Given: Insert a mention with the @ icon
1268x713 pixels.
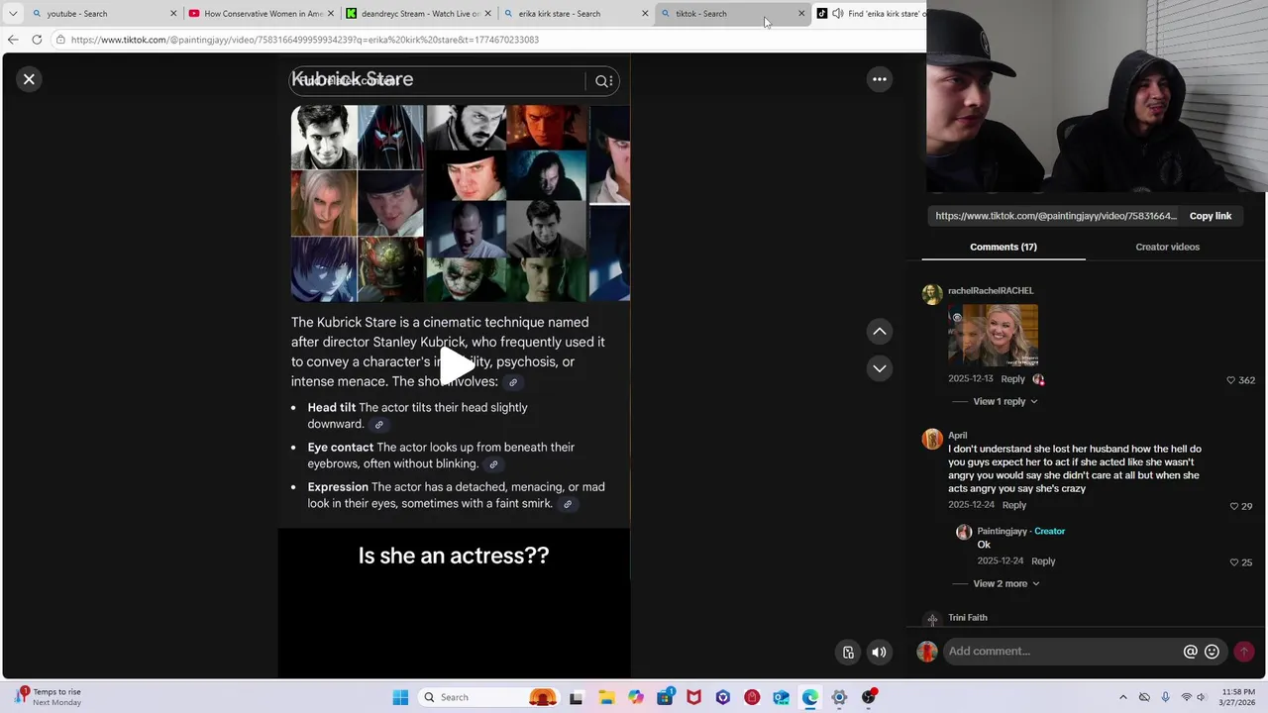Looking at the screenshot, I should [1190, 652].
